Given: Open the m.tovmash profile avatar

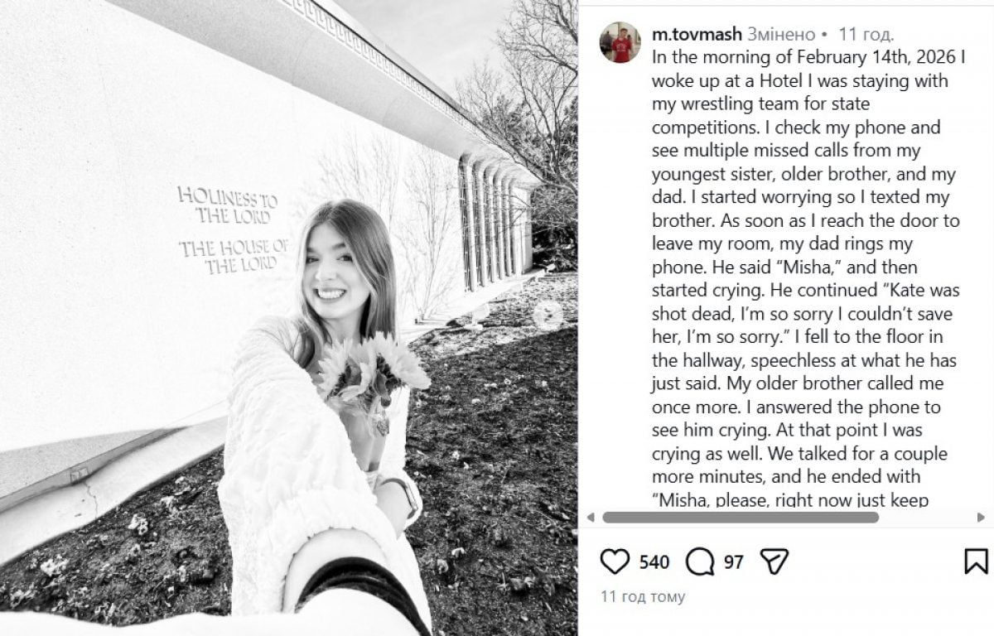Looking at the screenshot, I should (620, 43).
